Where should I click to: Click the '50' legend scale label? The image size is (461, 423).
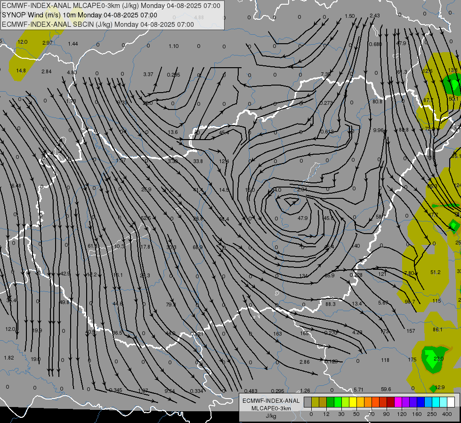pos(356,414)
